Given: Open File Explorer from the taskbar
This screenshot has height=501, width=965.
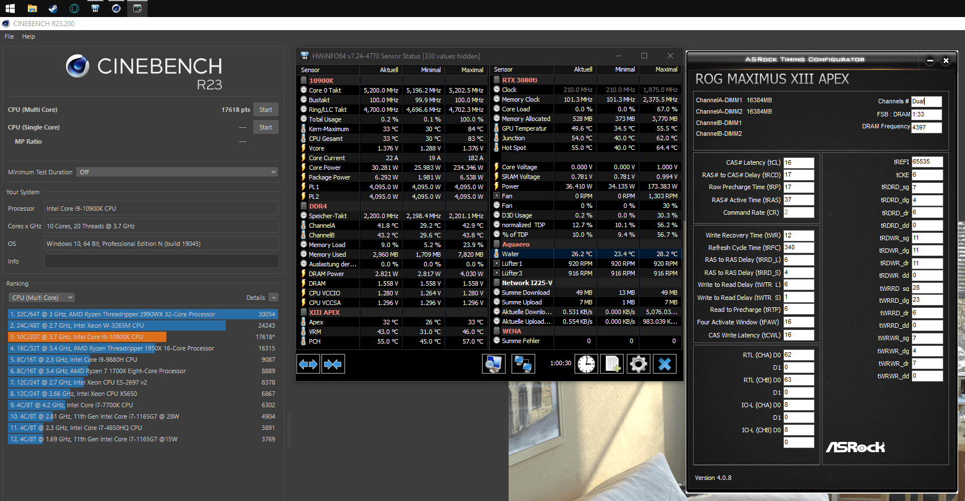Looking at the screenshot, I should coord(32,9).
